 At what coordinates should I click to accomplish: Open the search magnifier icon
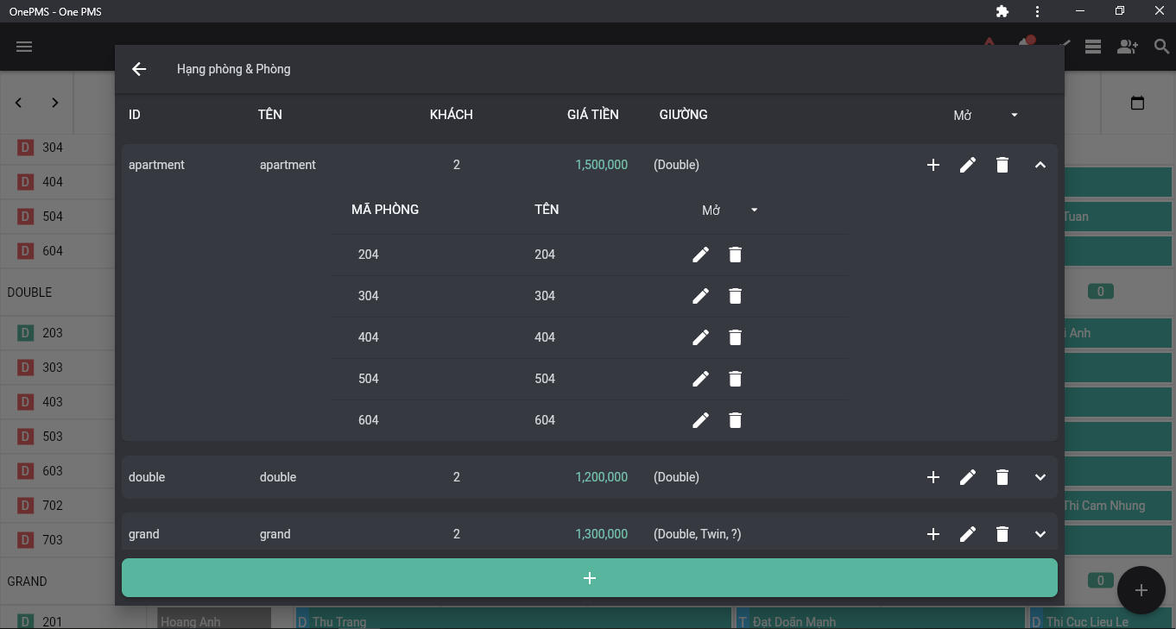(x=1161, y=47)
